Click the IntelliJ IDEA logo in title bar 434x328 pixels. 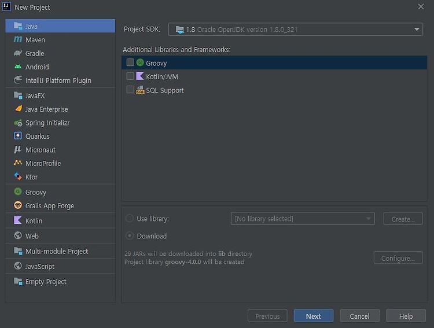[x=6, y=6]
